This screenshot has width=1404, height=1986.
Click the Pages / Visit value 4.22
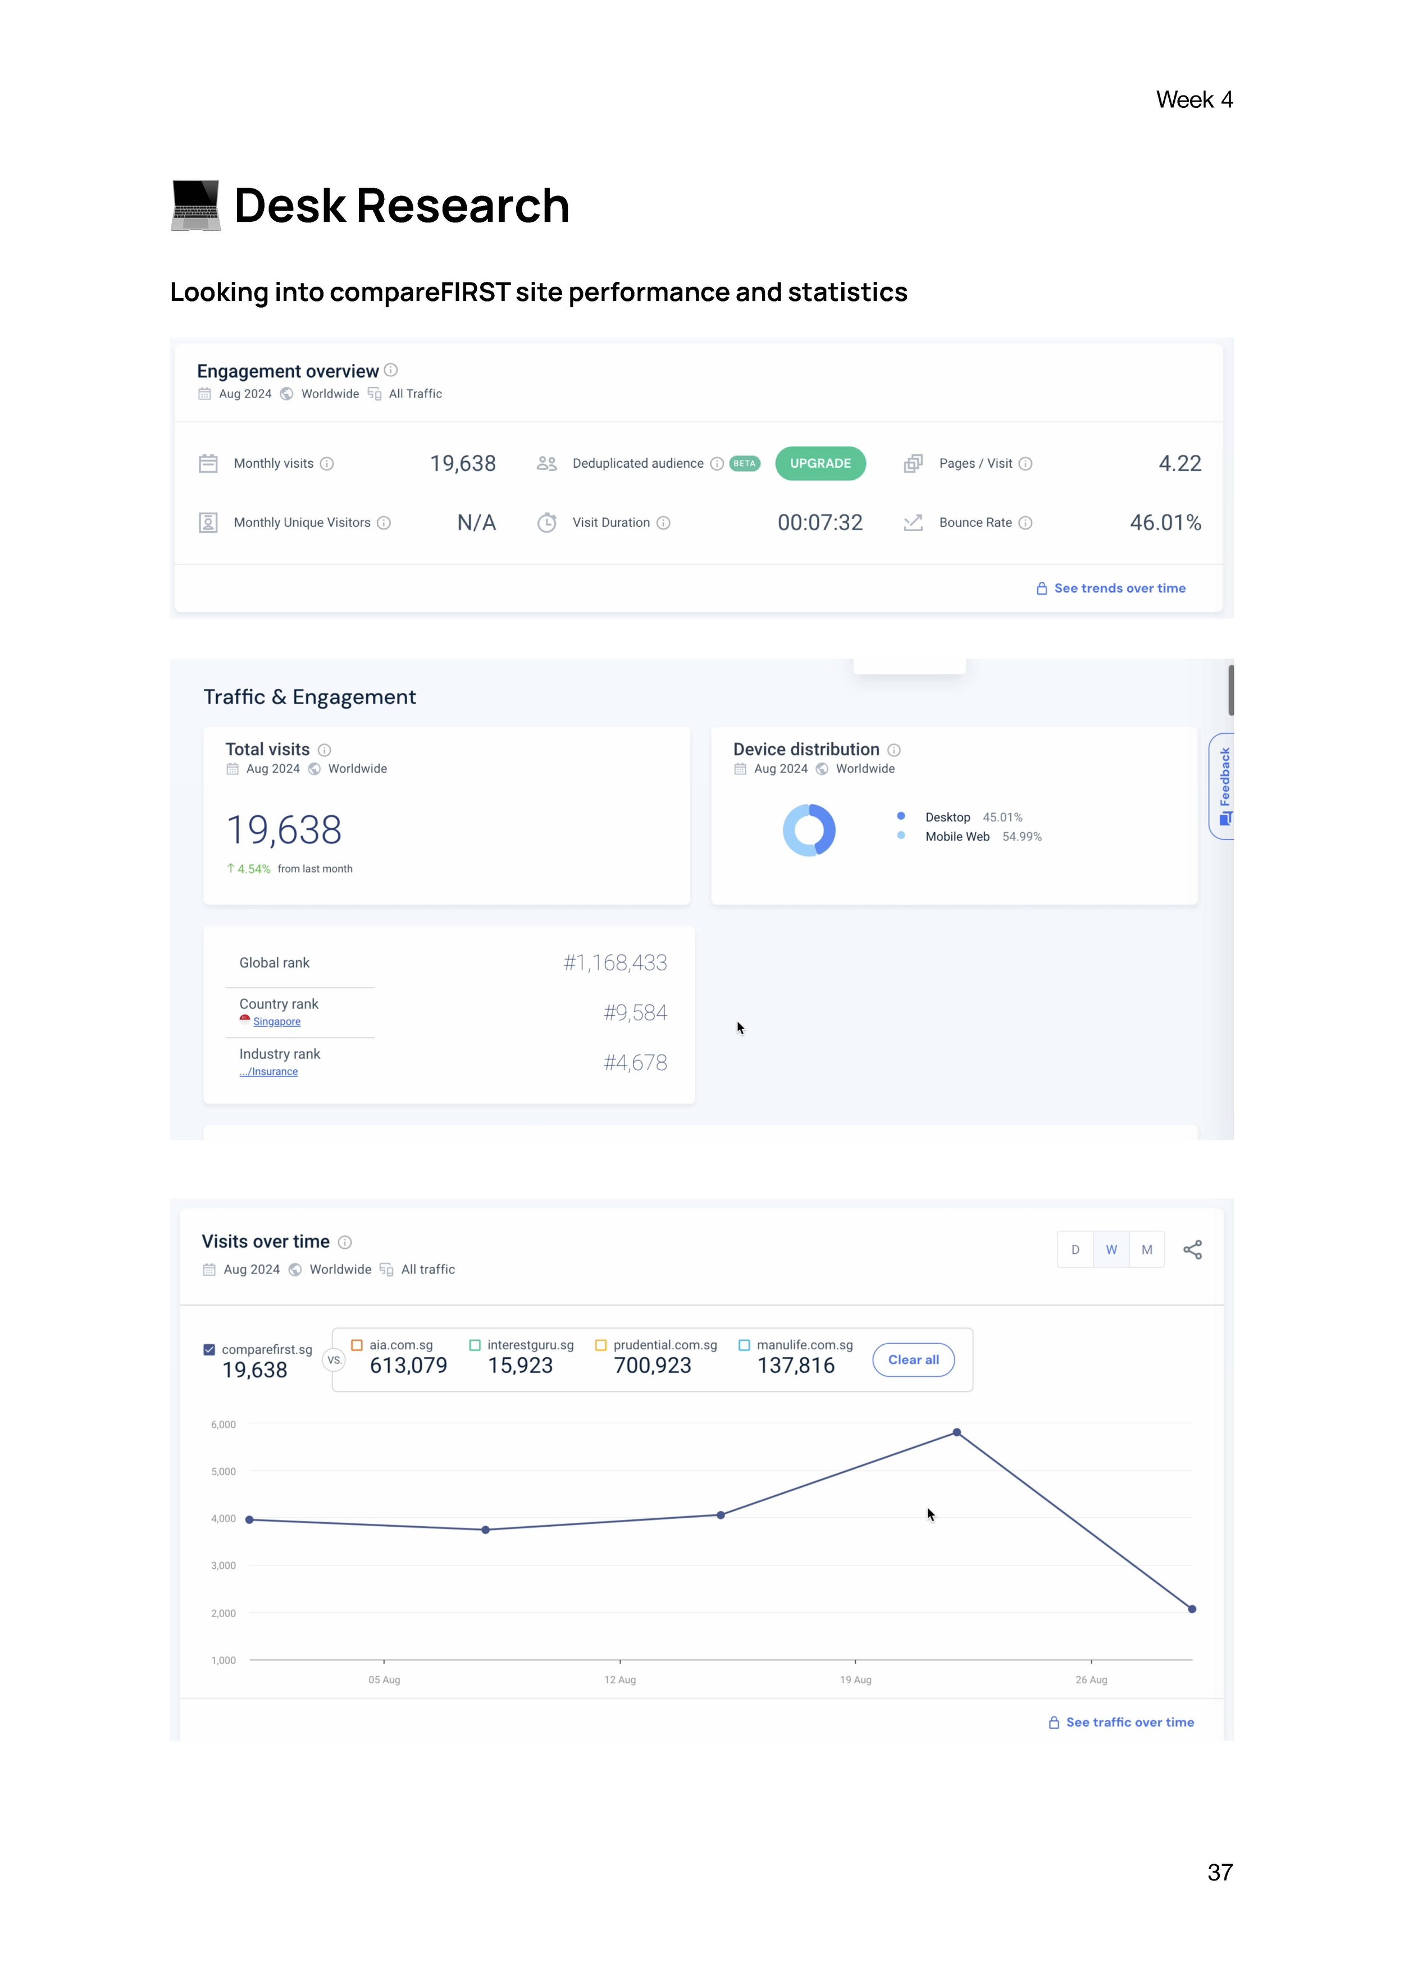(1180, 464)
